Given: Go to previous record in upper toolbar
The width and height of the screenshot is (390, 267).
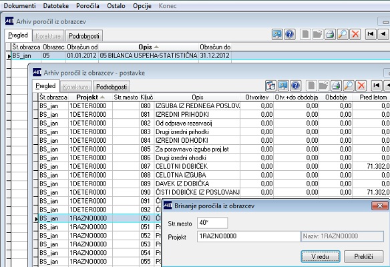Looking at the screenshot, I should tap(383, 34).
